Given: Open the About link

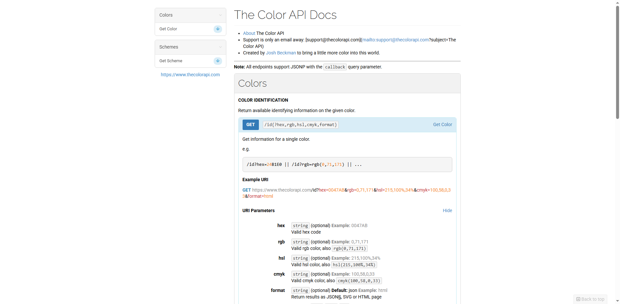Looking at the screenshot, I should 248,33.
